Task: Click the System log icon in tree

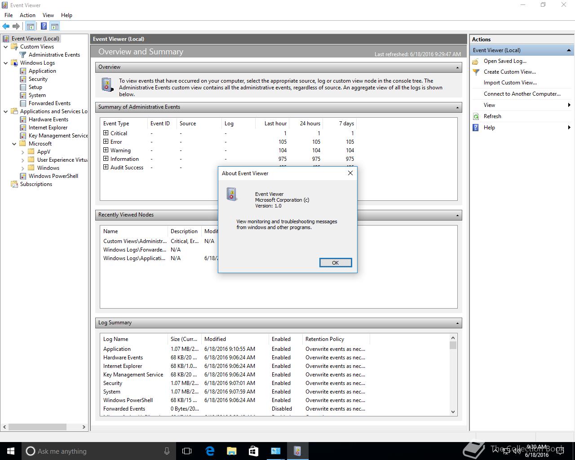Action: (x=23, y=95)
